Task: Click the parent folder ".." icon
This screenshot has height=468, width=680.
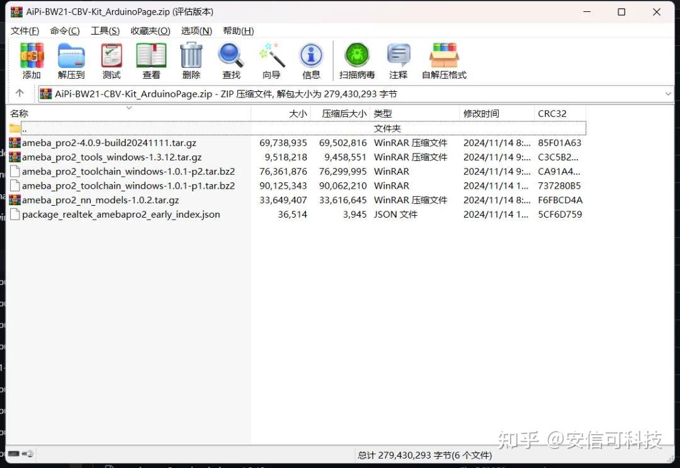Action: pyautogui.click(x=14, y=128)
